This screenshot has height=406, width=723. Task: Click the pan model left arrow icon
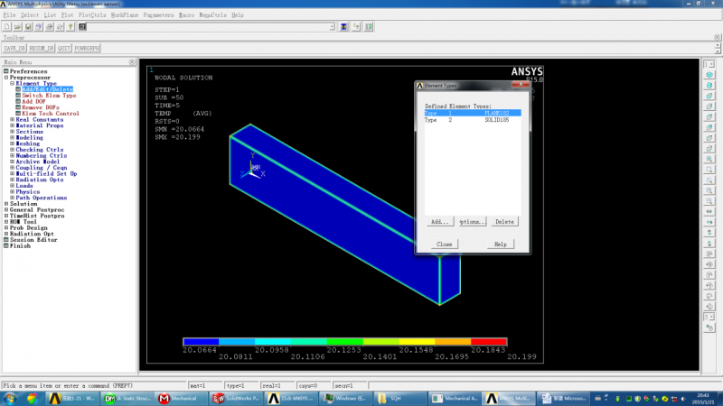[709, 212]
